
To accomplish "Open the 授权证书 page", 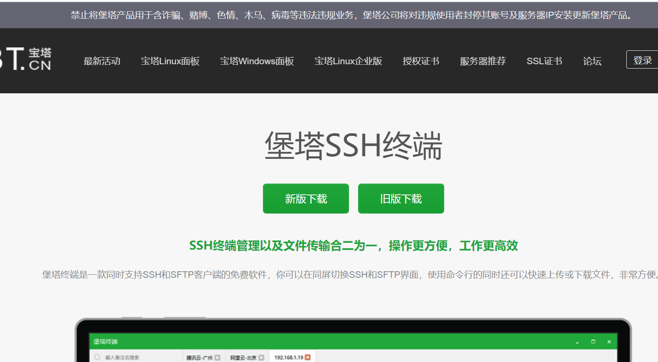I will (x=420, y=61).
